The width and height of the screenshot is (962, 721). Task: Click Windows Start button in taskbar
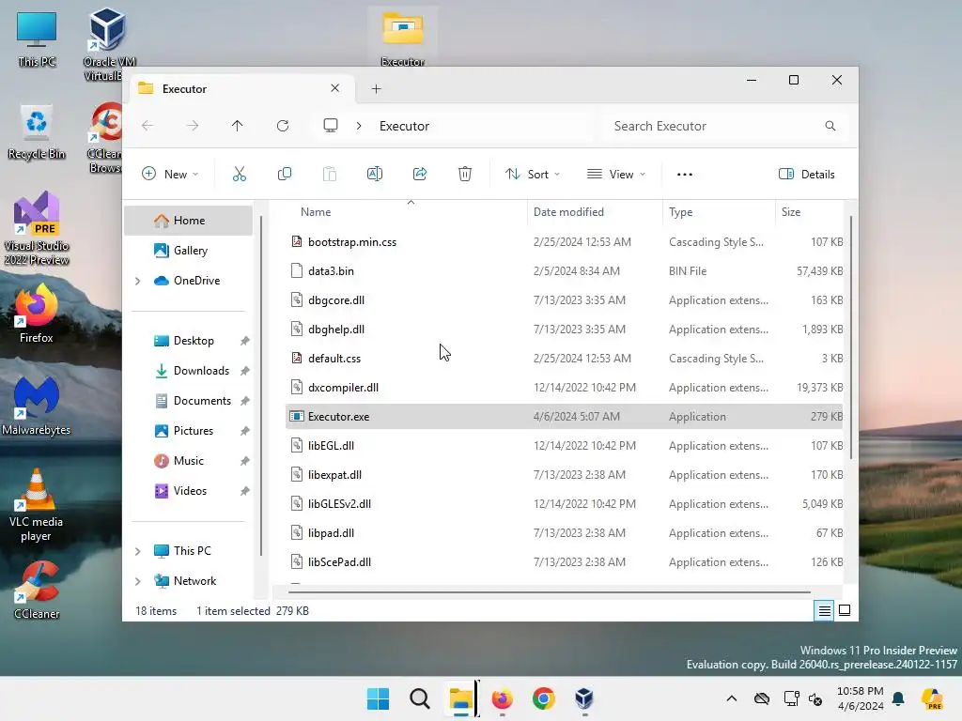point(378,698)
